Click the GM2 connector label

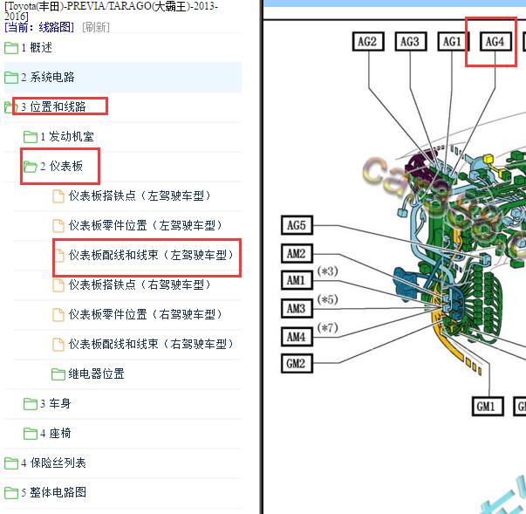[297, 363]
